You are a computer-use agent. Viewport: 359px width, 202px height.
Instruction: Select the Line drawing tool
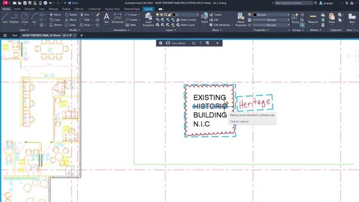(x=5, y=18)
